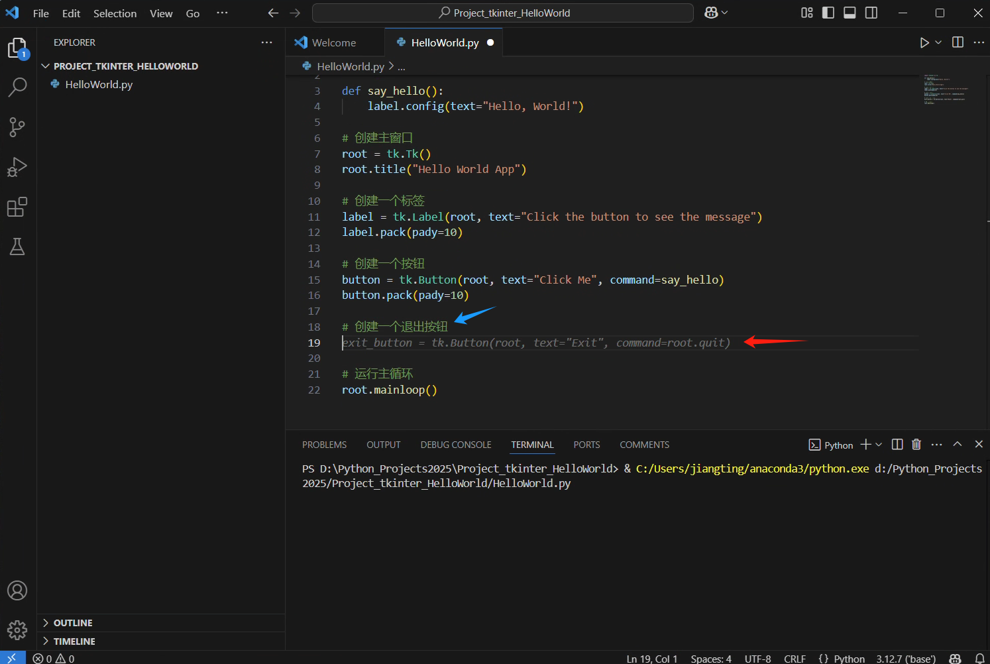The width and height of the screenshot is (990, 664).
Task: Expand the OUTLINE section
Action: point(73,623)
